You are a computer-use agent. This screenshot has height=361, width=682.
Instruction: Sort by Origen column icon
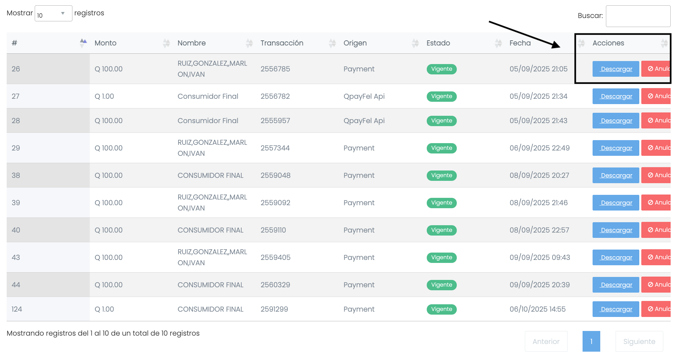(415, 43)
